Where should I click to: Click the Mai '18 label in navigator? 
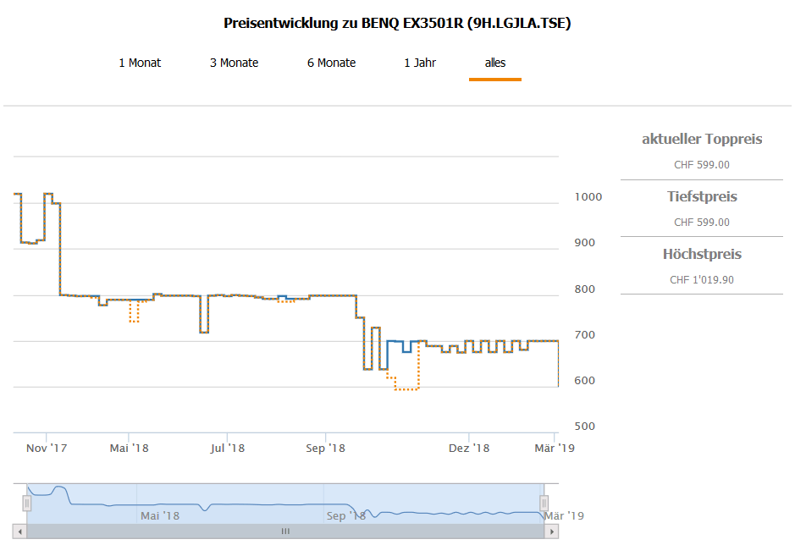(x=160, y=515)
